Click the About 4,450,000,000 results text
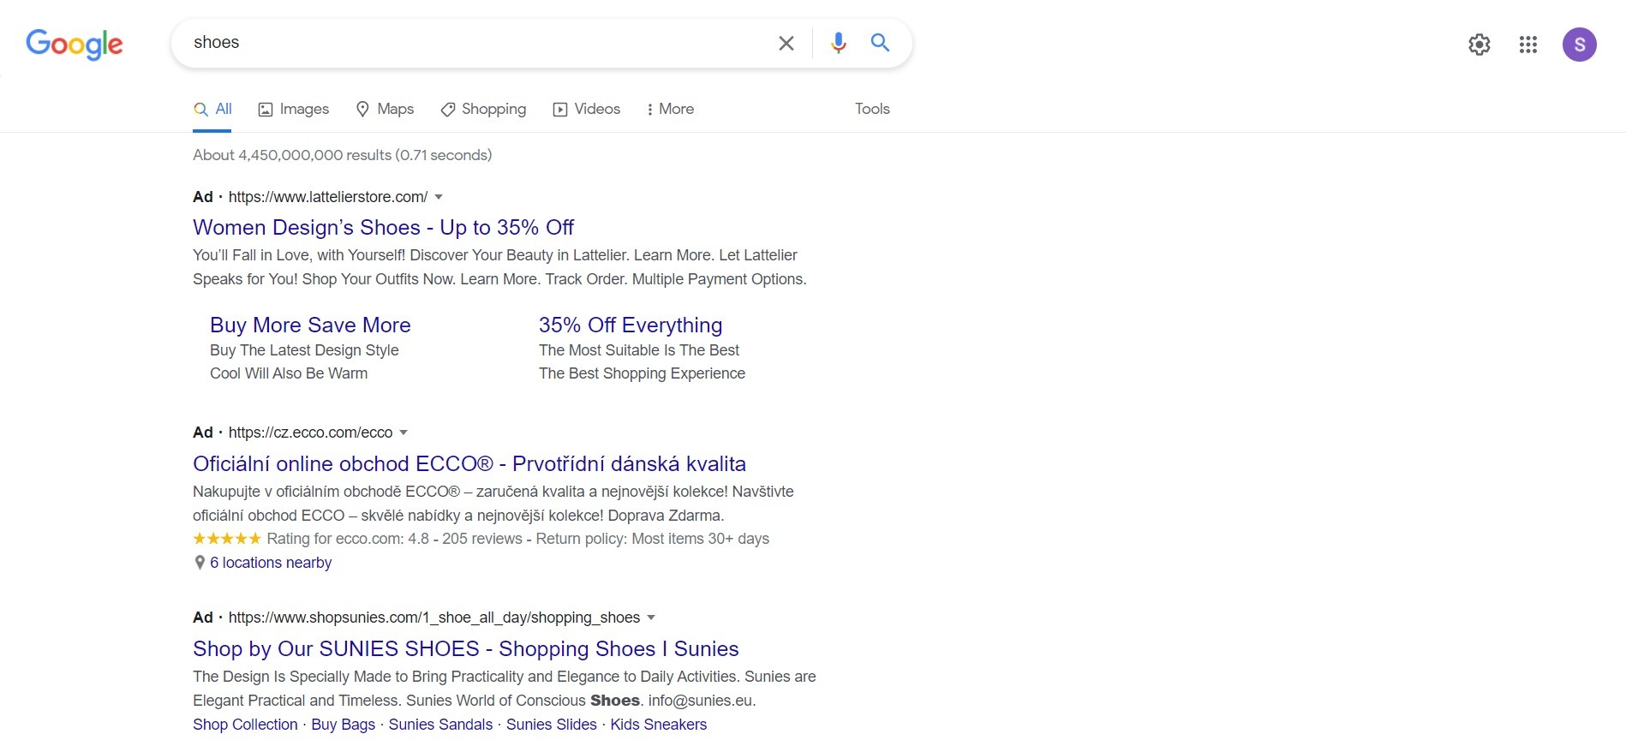The width and height of the screenshot is (1626, 746). click(x=343, y=155)
